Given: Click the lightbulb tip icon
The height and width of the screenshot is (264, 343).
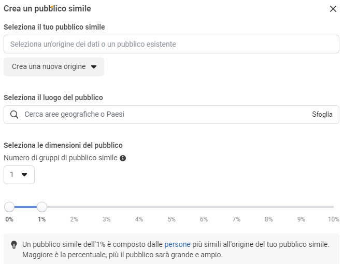Looking at the screenshot, I should [14, 244].
